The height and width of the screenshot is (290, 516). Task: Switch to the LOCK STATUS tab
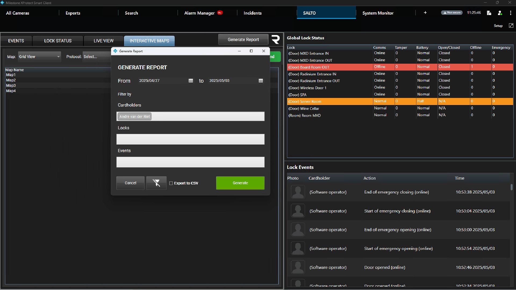point(58,41)
